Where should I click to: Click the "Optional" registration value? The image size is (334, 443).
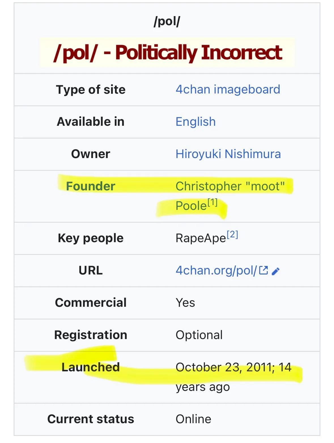pyautogui.click(x=199, y=335)
